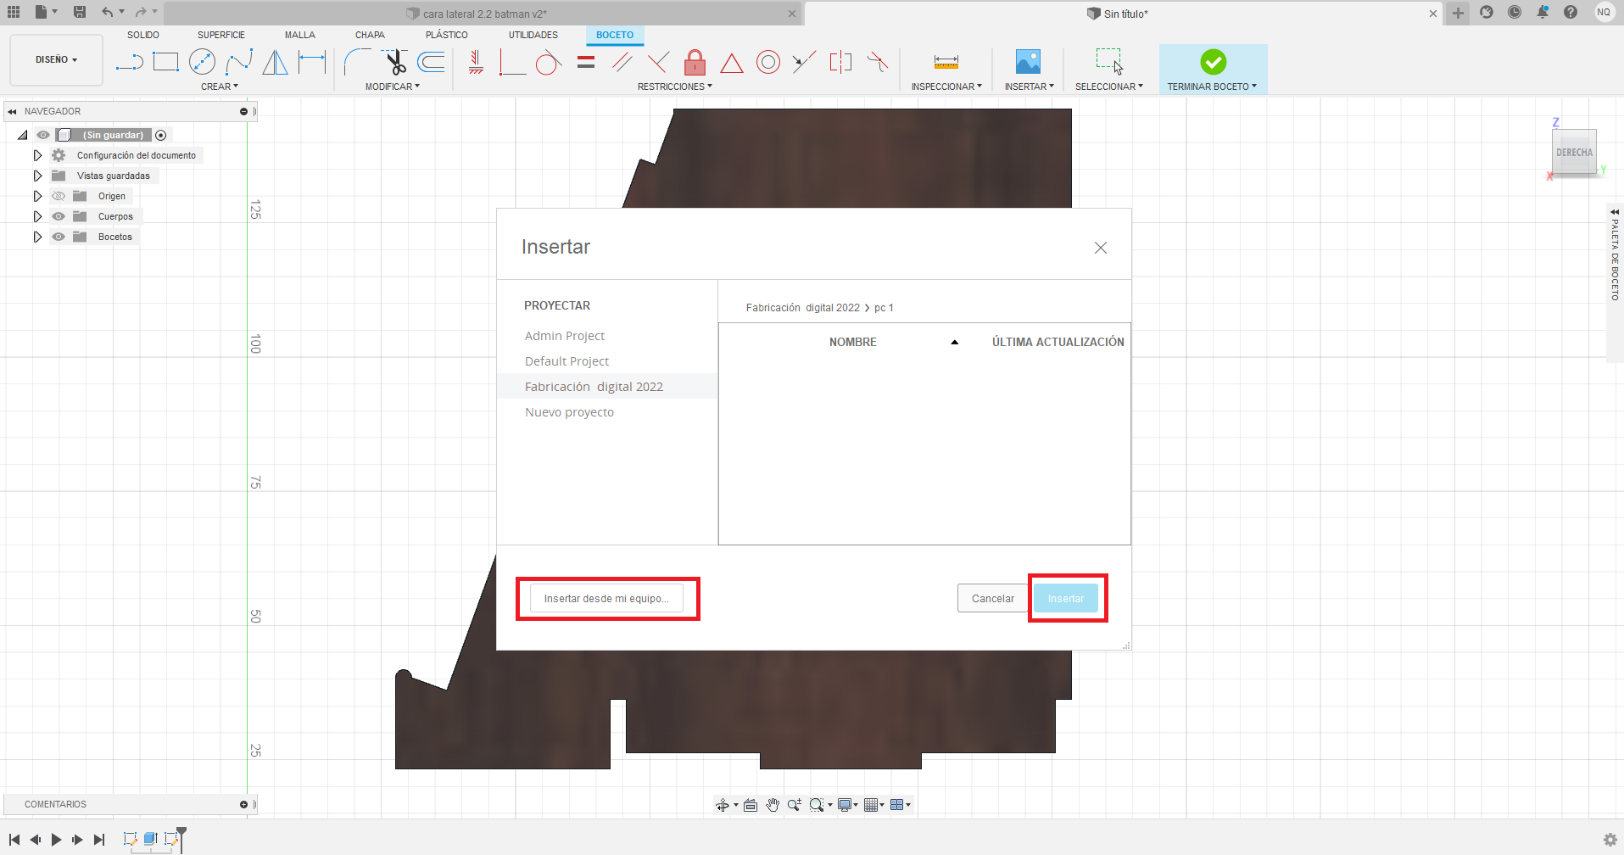Select the Circle sketch tool
This screenshot has width=1624, height=855.
pyautogui.click(x=202, y=62)
